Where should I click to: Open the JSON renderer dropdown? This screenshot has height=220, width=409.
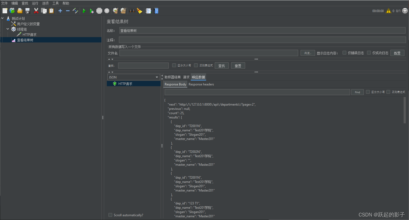coord(134,77)
